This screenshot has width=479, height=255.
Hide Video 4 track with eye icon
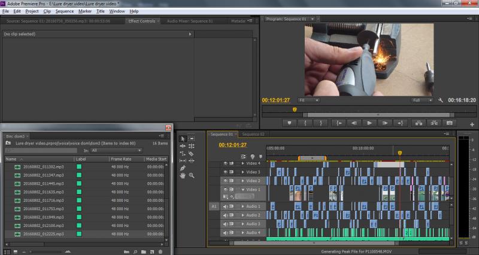point(226,163)
